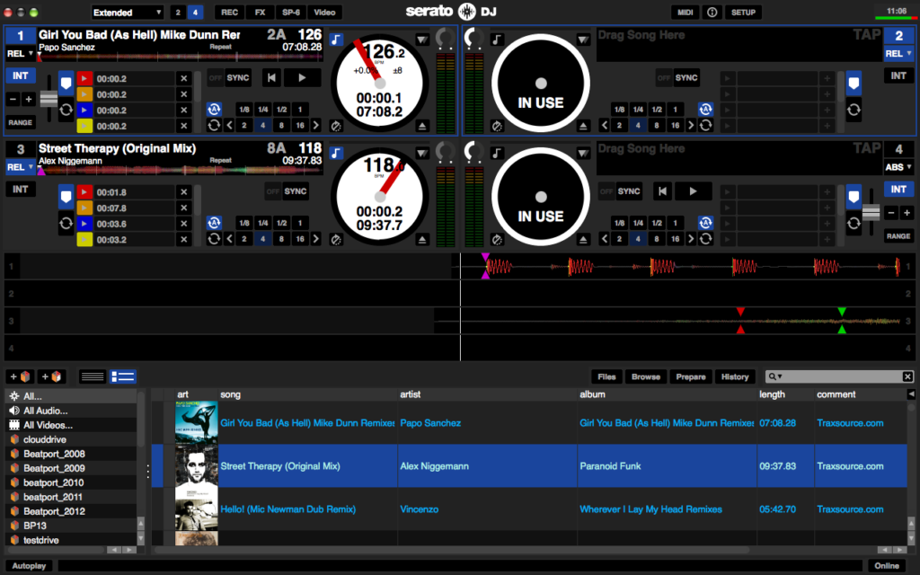Eject the track from deck 3

click(x=422, y=239)
